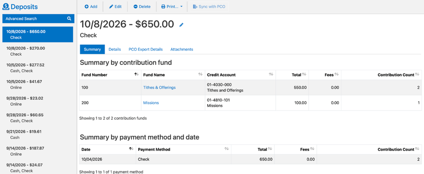Sort fund table by Fees arrows
The height and width of the screenshot is (174, 424).
[336, 75]
